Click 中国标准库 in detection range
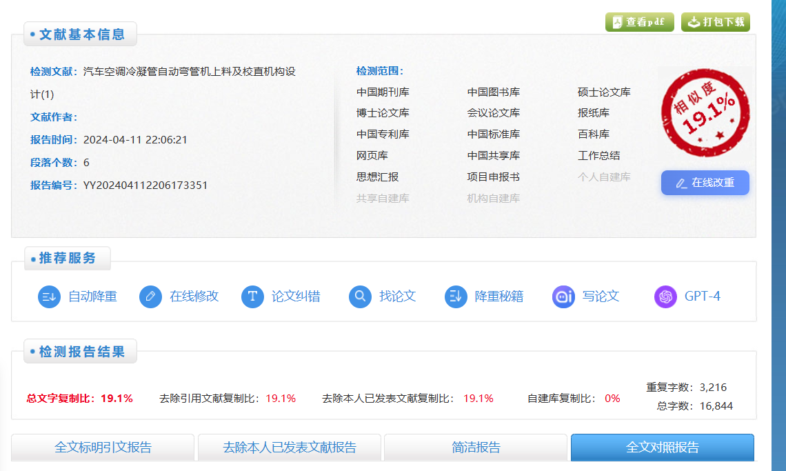786x471 pixels. tap(493, 134)
